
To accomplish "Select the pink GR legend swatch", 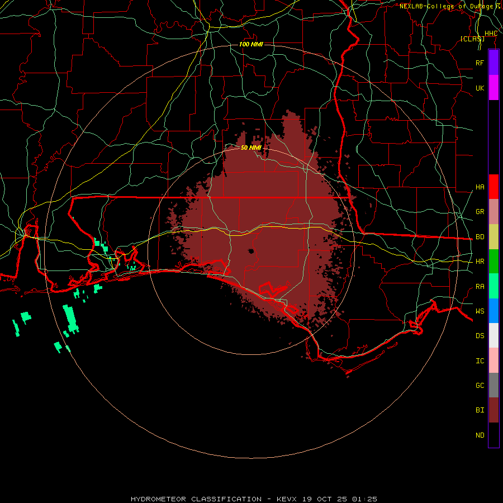I will (493, 212).
